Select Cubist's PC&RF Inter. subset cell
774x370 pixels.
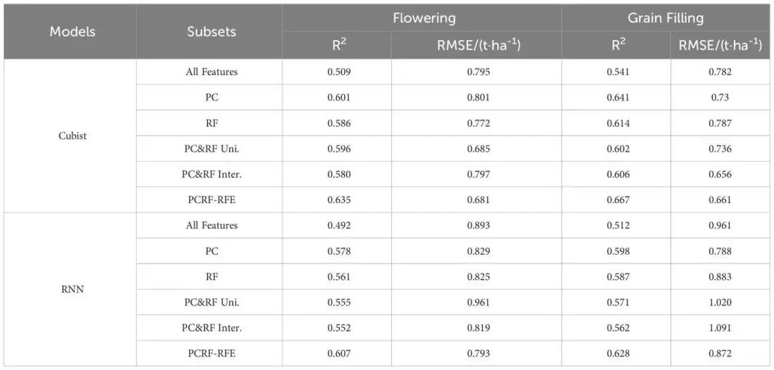[x=211, y=174]
